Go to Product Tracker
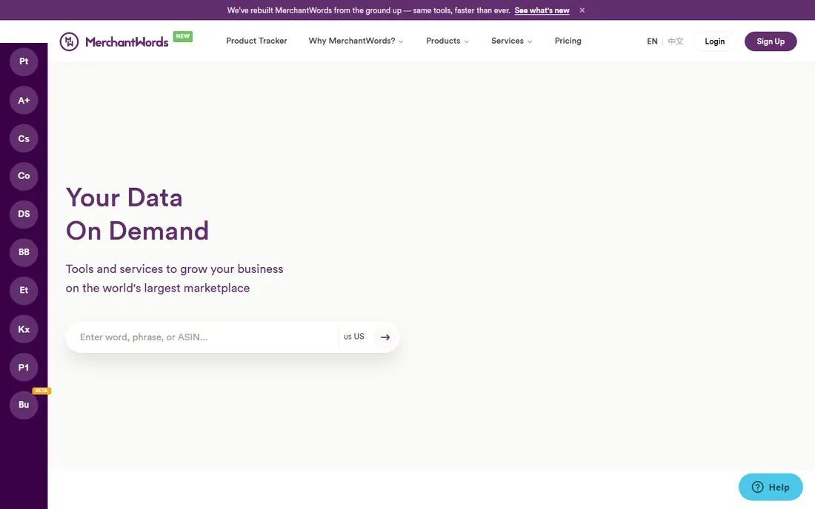The width and height of the screenshot is (815, 509). pyautogui.click(x=256, y=41)
